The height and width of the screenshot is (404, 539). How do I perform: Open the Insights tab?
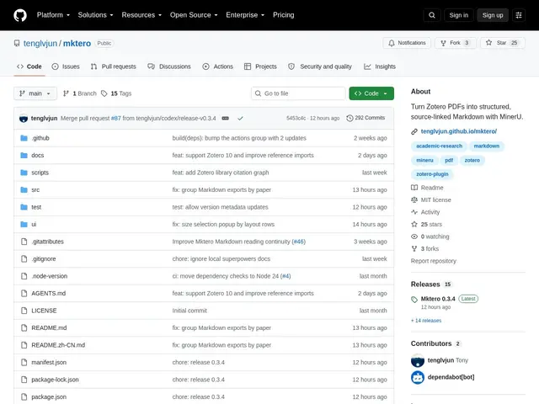(380, 66)
